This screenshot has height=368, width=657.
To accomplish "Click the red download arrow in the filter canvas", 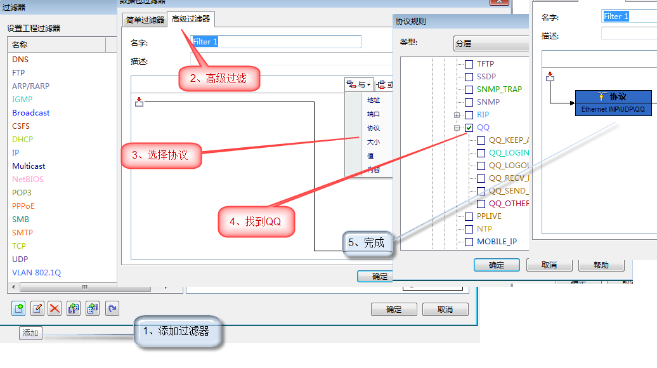I will coord(140,101).
